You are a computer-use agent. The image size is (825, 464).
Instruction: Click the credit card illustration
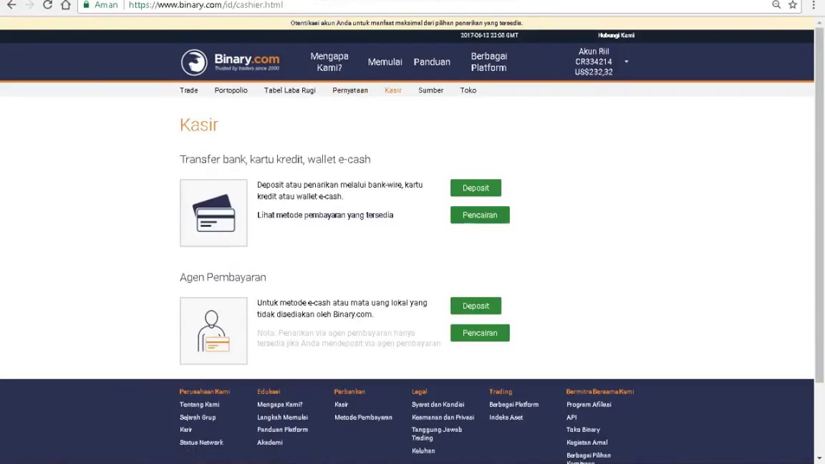[x=213, y=213]
